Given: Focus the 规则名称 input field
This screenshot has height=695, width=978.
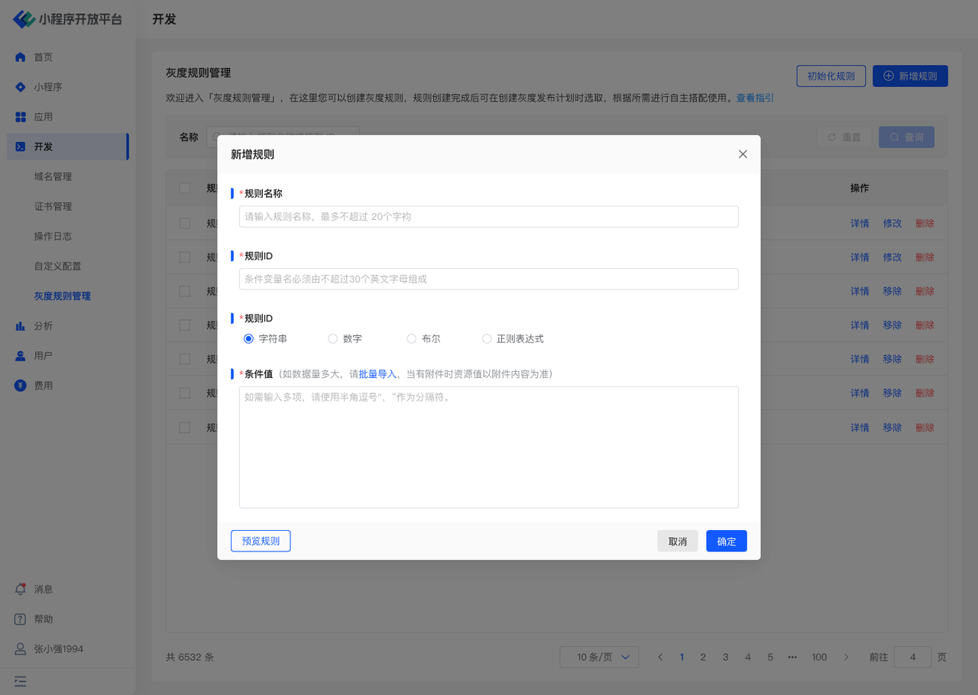Looking at the screenshot, I should (488, 216).
